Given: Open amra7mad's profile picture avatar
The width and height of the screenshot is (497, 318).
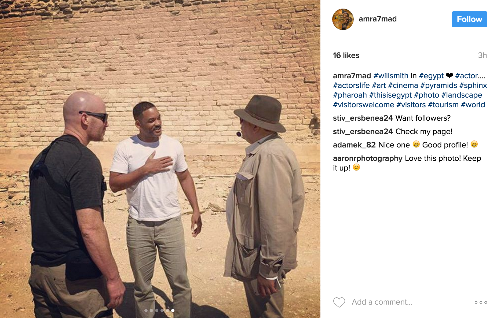Looking at the screenshot, I should point(343,19).
